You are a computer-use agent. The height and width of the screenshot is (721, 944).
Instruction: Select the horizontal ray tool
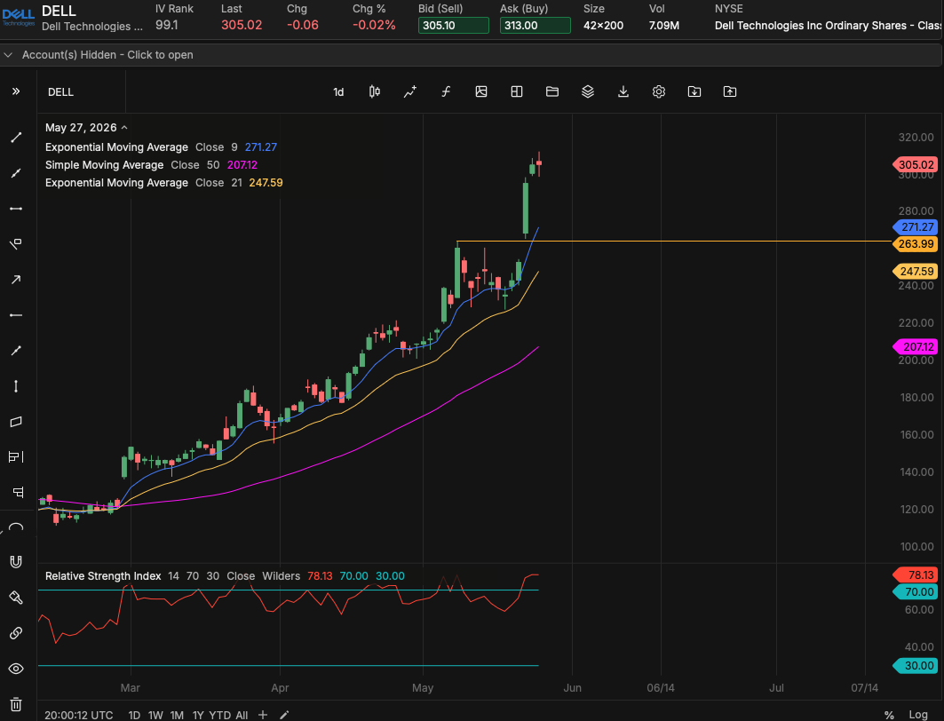16,314
